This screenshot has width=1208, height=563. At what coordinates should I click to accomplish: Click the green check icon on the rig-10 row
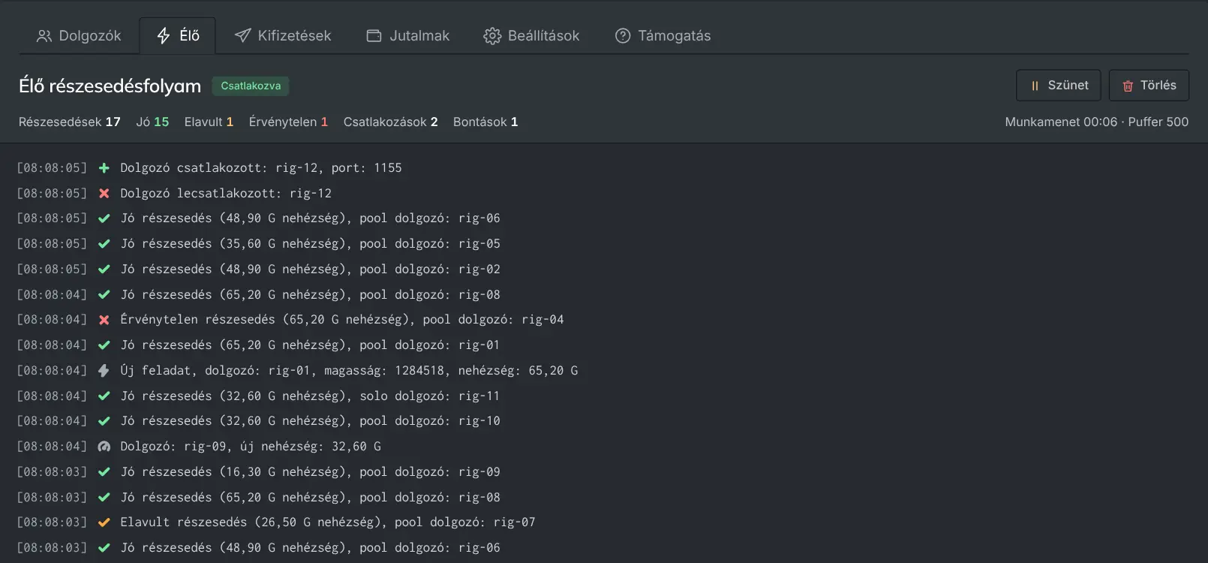(104, 421)
